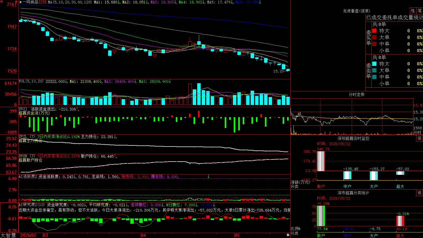Click the 共 0单 total under 委卖单
Screen dimensions: 423x238
(x=379, y=57)
